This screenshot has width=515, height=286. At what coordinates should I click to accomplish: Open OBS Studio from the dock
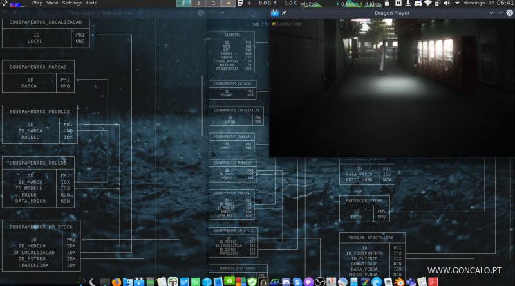(x=319, y=282)
